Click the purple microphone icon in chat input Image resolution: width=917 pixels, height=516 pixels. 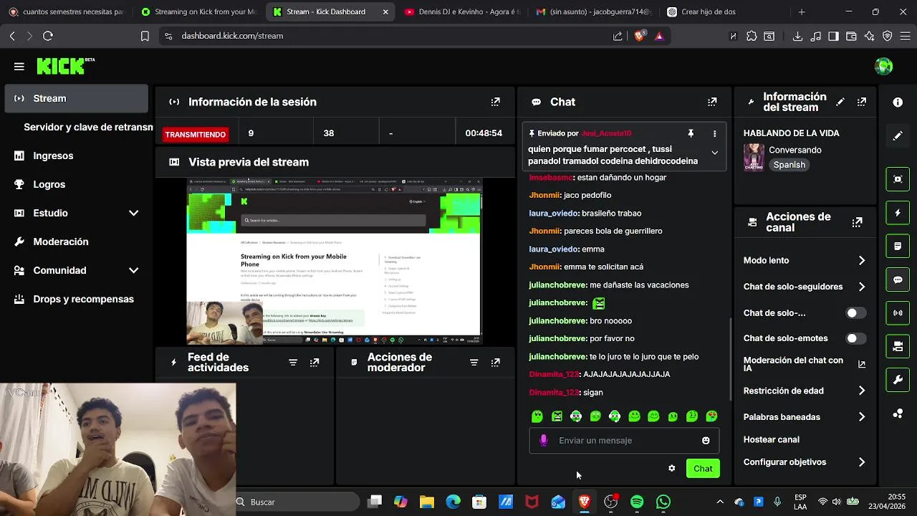(x=544, y=440)
